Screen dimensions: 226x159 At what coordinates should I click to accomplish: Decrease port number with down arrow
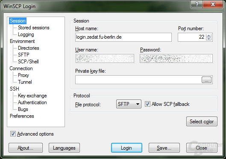tap(209, 39)
